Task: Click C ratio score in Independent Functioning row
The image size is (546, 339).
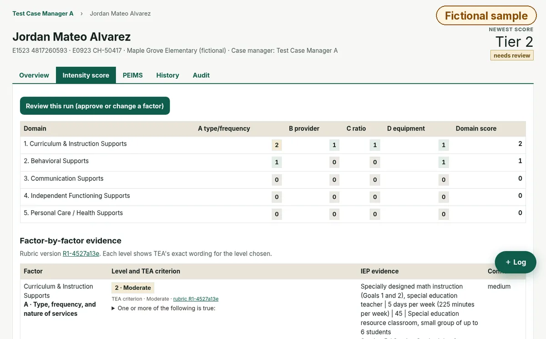Action: click(x=374, y=197)
